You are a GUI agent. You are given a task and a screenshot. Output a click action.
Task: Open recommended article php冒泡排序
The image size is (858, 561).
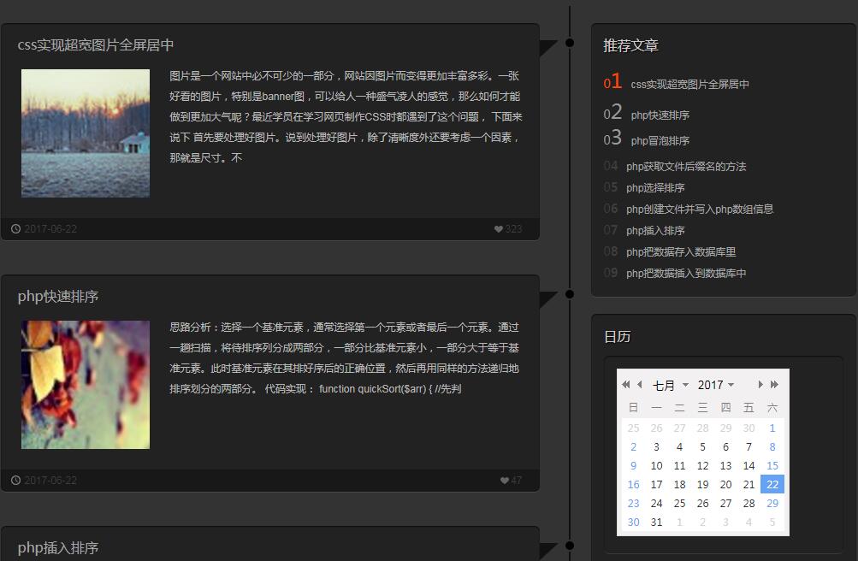click(x=660, y=141)
